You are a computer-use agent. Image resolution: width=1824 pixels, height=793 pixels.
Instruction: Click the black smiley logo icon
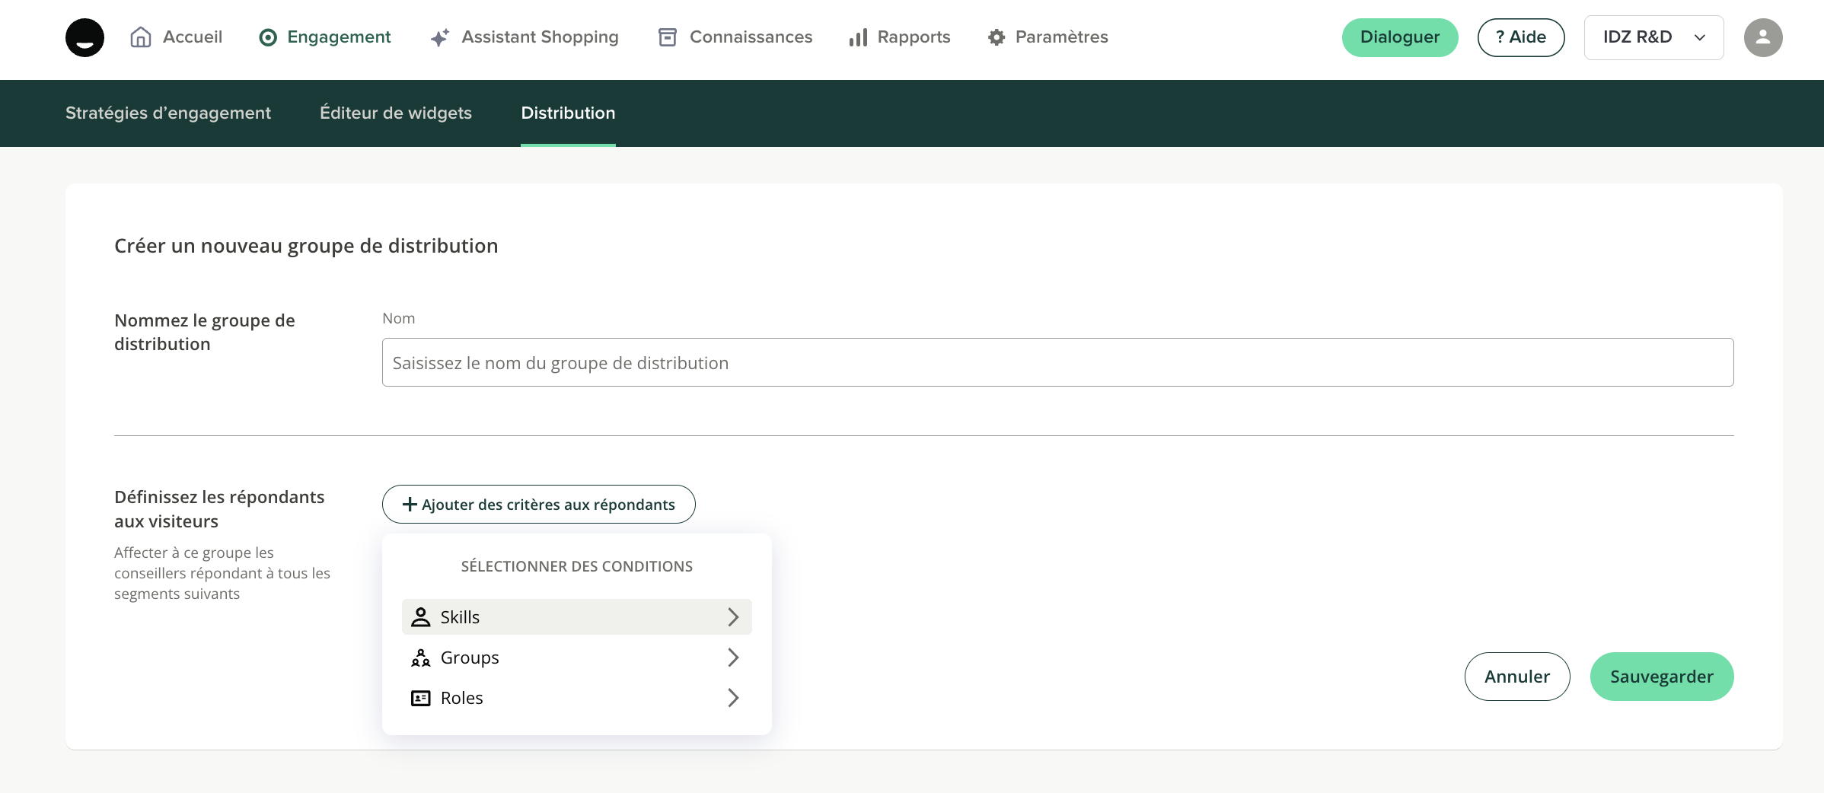(x=85, y=37)
